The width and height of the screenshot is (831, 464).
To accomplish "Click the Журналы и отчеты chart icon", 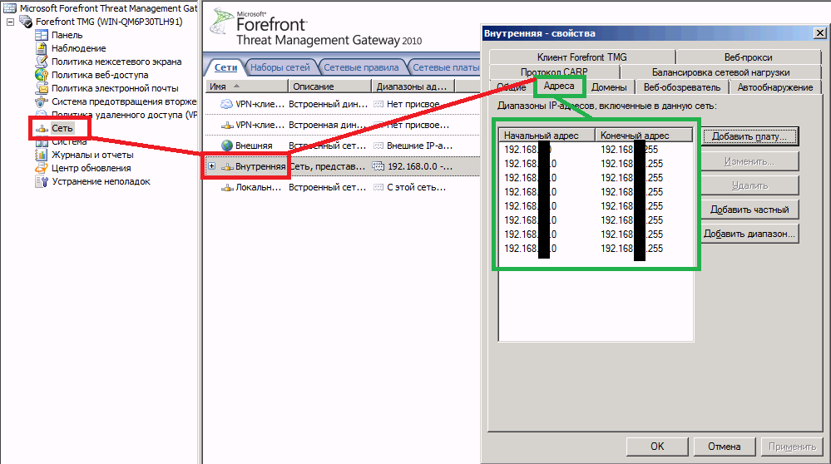I will click(x=42, y=155).
